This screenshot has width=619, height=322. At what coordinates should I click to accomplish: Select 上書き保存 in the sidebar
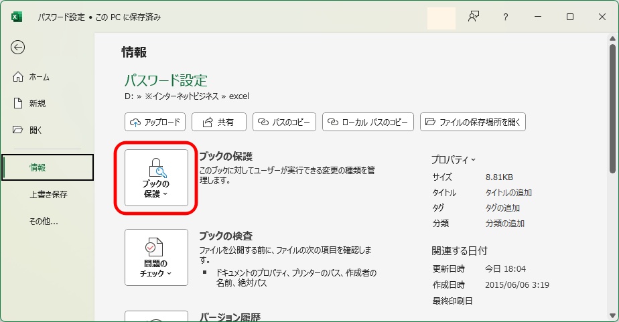(48, 195)
